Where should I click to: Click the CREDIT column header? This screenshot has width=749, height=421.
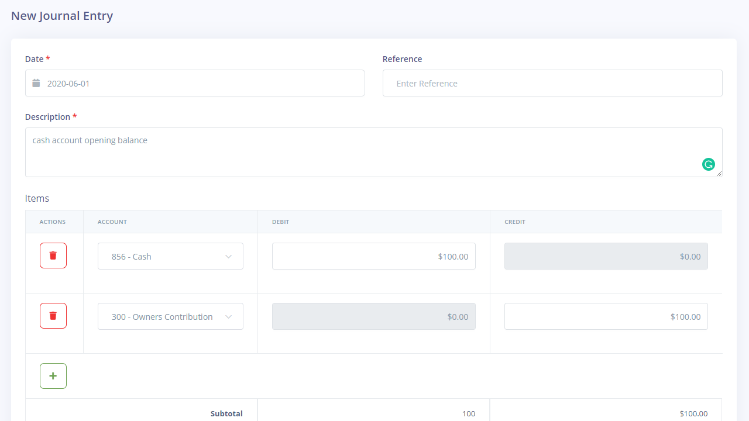point(515,222)
